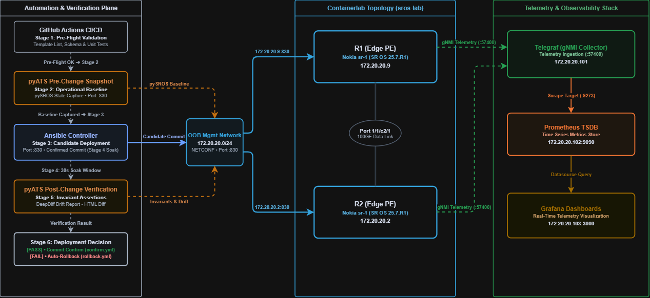Select the Stage 6: Deployment Decision node
The width and height of the screenshot is (650, 298).
coord(71,249)
